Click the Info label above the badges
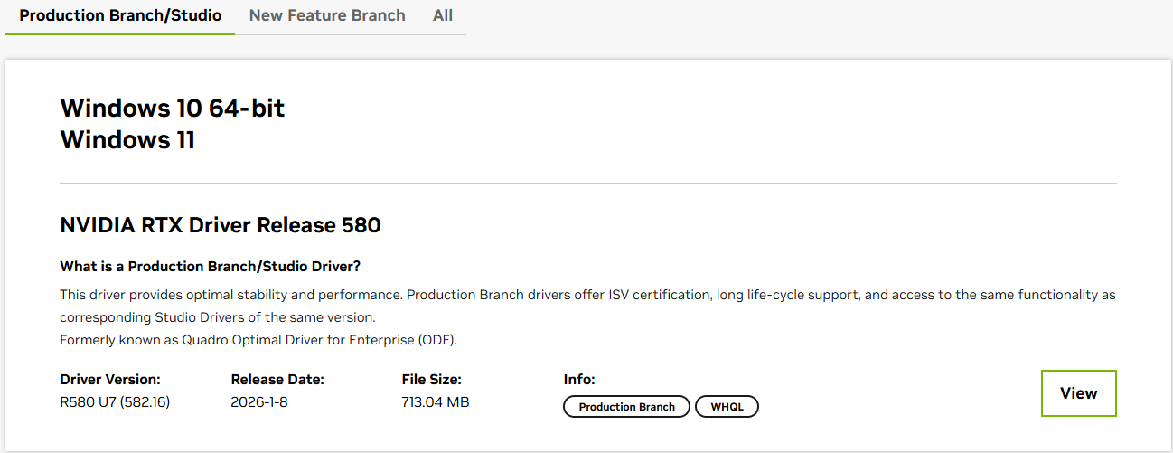The height and width of the screenshot is (453, 1173). (x=579, y=380)
